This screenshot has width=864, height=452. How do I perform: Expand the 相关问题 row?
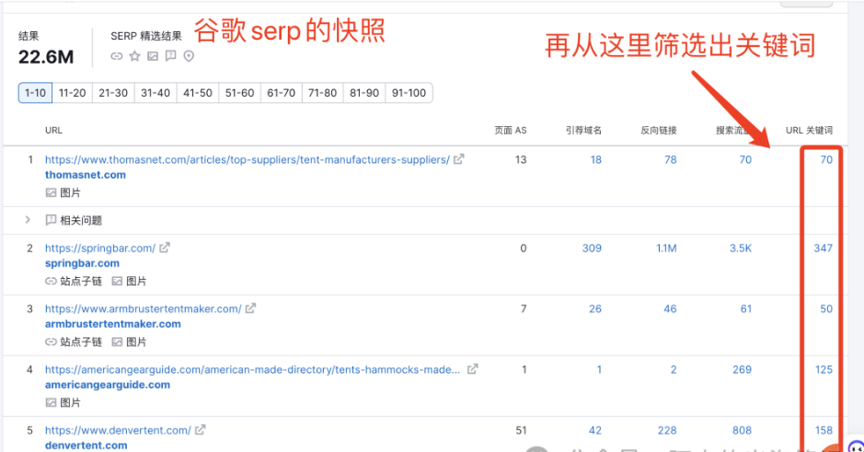pyautogui.click(x=28, y=220)
